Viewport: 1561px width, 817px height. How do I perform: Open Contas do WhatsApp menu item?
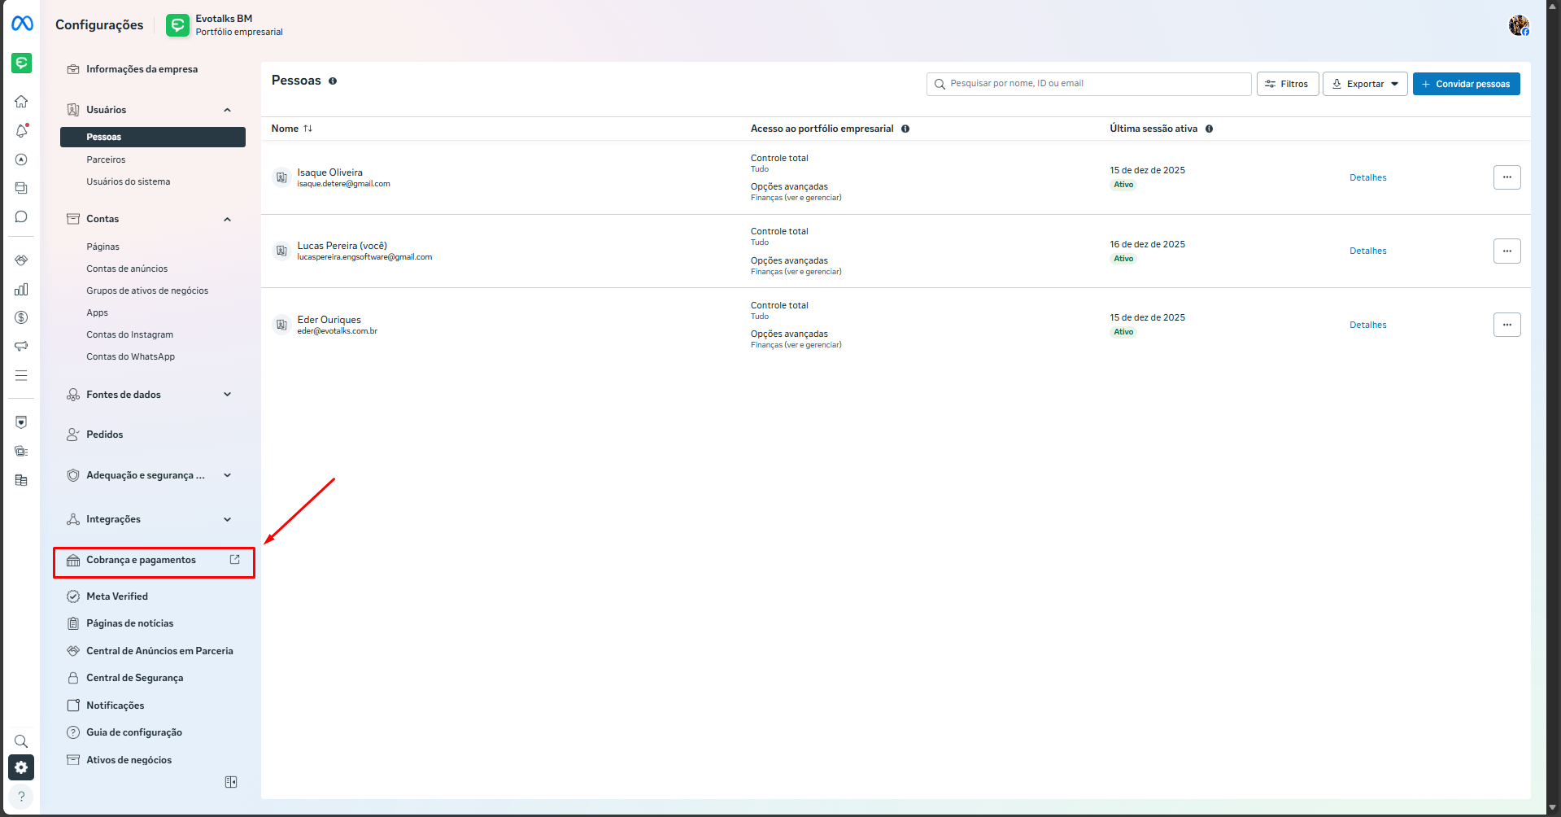(130, 356)
